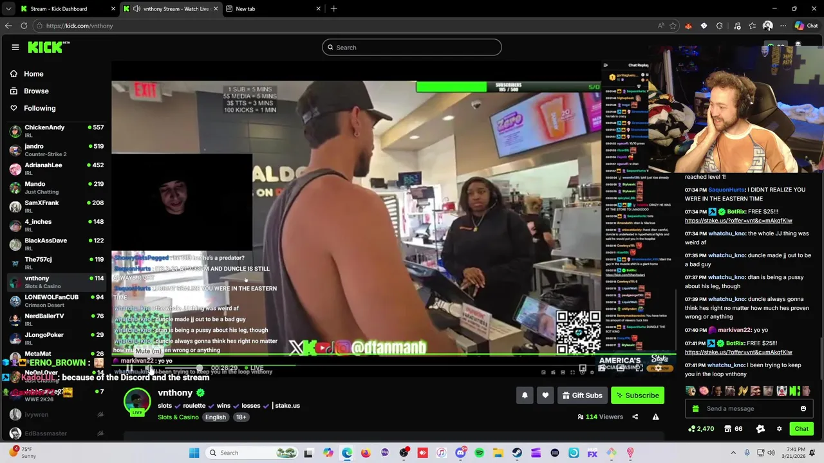Open BlackAssDave's channel

[x=57, y=244]
